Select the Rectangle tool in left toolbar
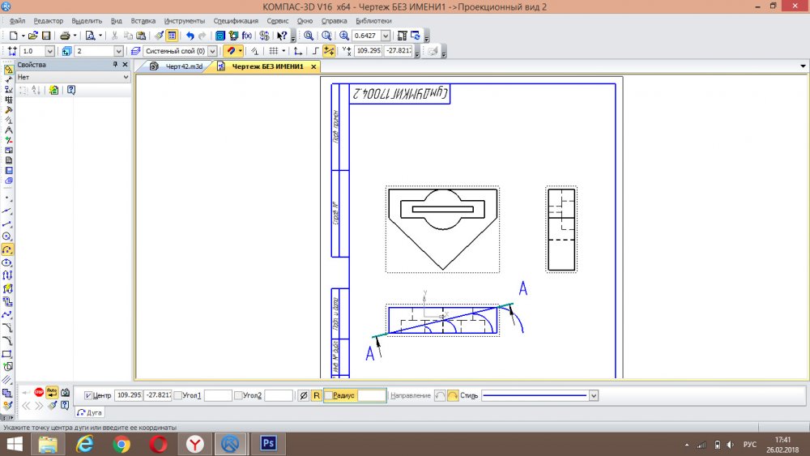Screen dimensions: 810x456 tap(7, 354)
